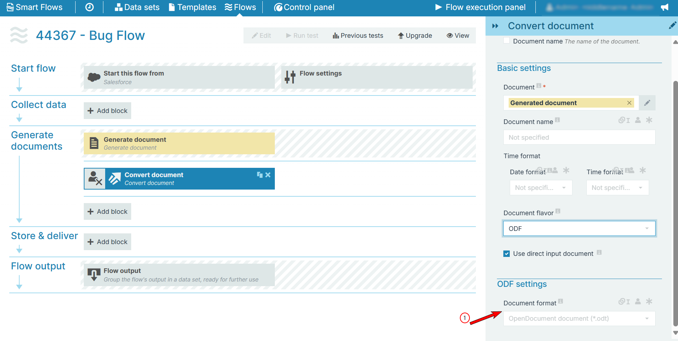Open the Templates menu

pos(192,7)
